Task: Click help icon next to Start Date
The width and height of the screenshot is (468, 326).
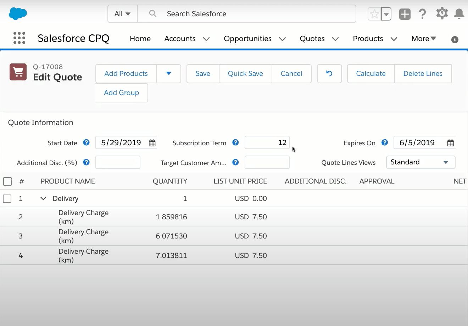Action: click(86, 142)
